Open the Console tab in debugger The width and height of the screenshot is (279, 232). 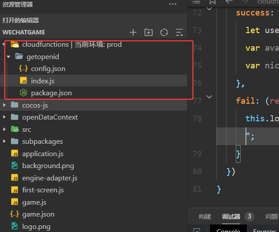click(x=228, y=230)
